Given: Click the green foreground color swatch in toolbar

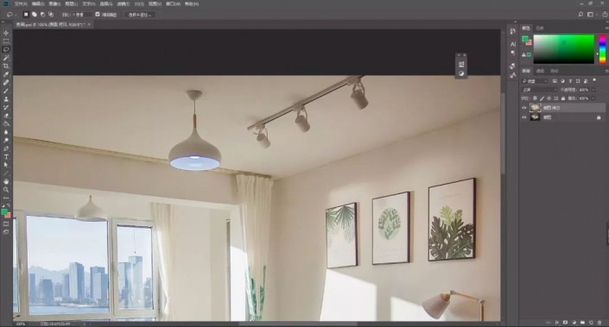Looking at the screenshot, I should 4,211.
